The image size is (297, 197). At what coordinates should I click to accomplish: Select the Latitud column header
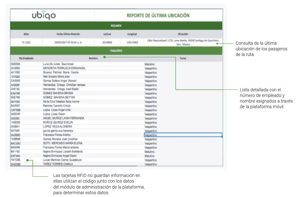[x=107, y=34]
